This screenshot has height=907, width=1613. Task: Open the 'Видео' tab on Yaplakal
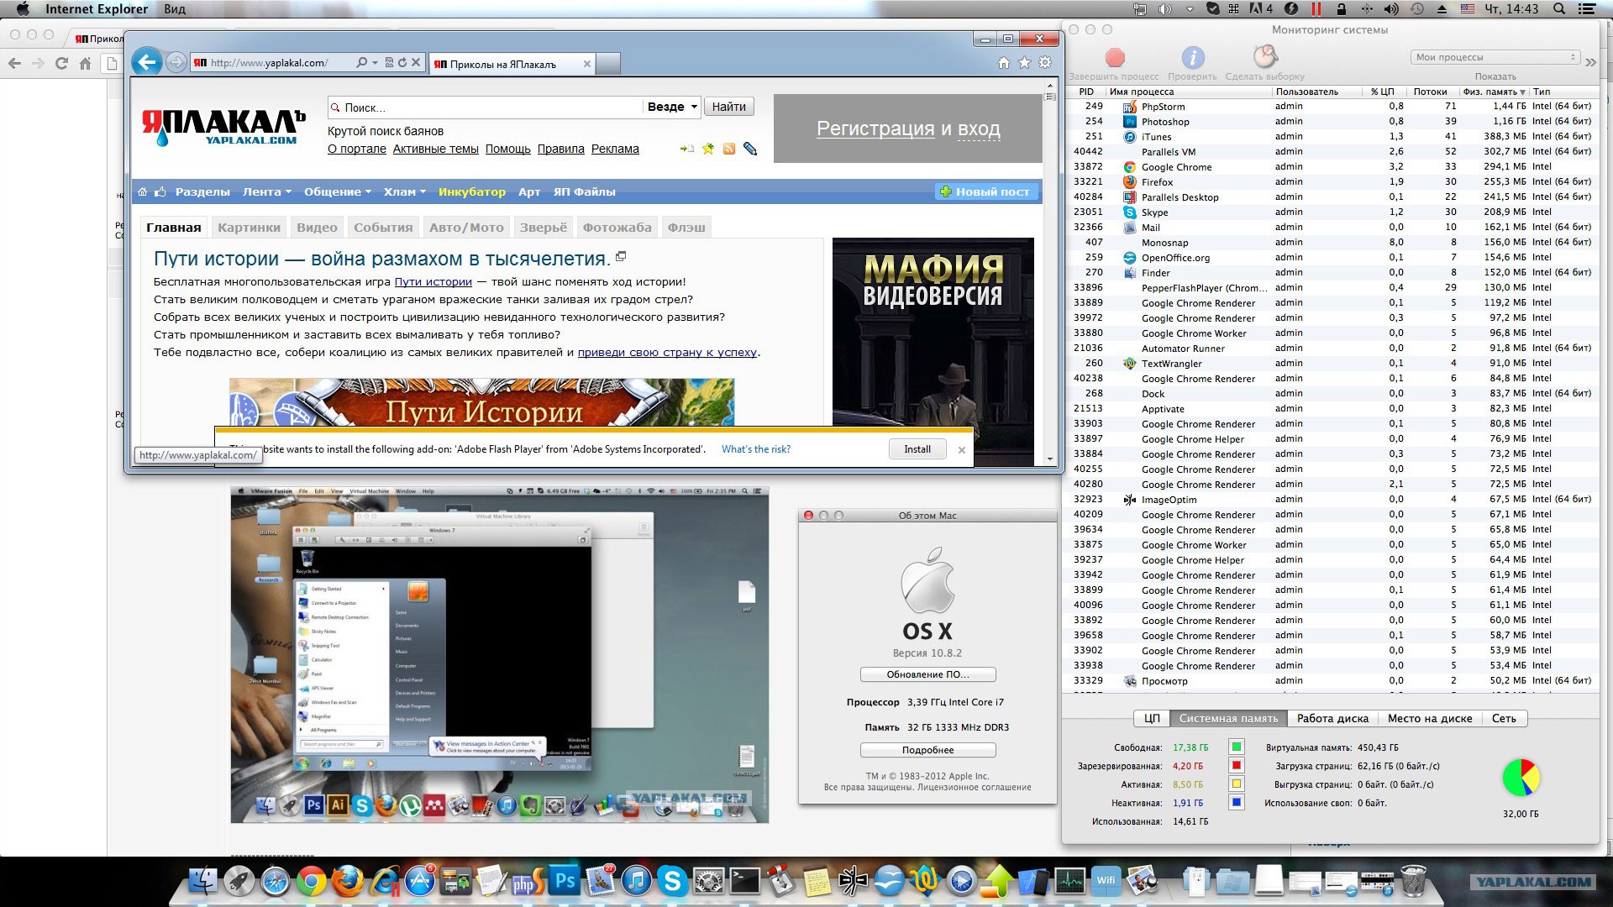click(x=317, y=228)
